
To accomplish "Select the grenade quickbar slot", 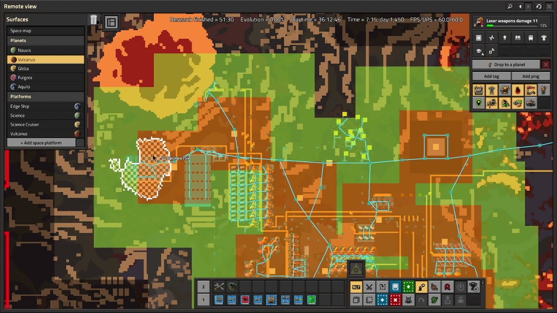I will (x=232, y=286).
